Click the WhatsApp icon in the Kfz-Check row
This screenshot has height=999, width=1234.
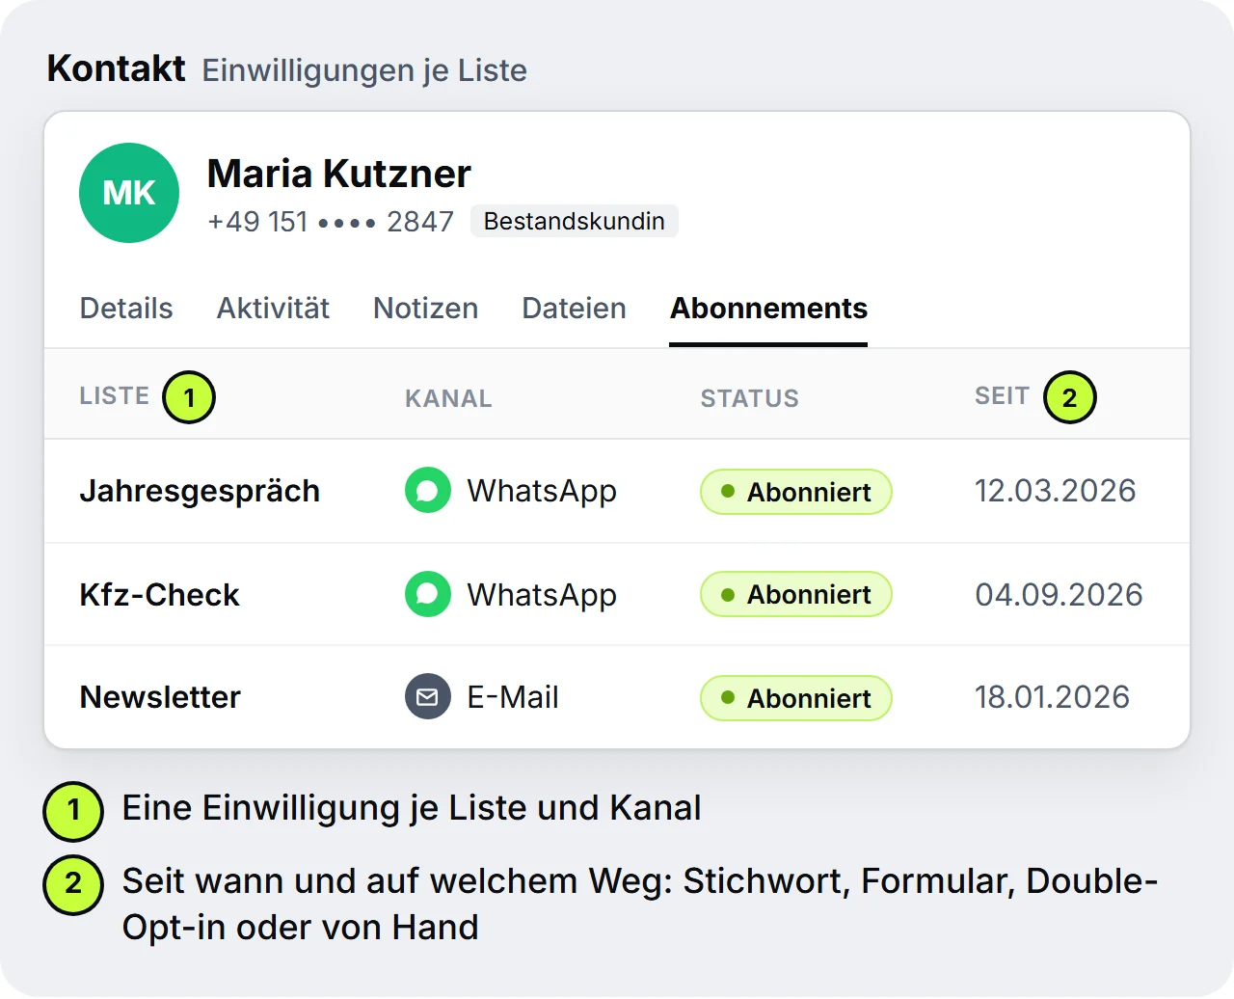tap(427, 594)
